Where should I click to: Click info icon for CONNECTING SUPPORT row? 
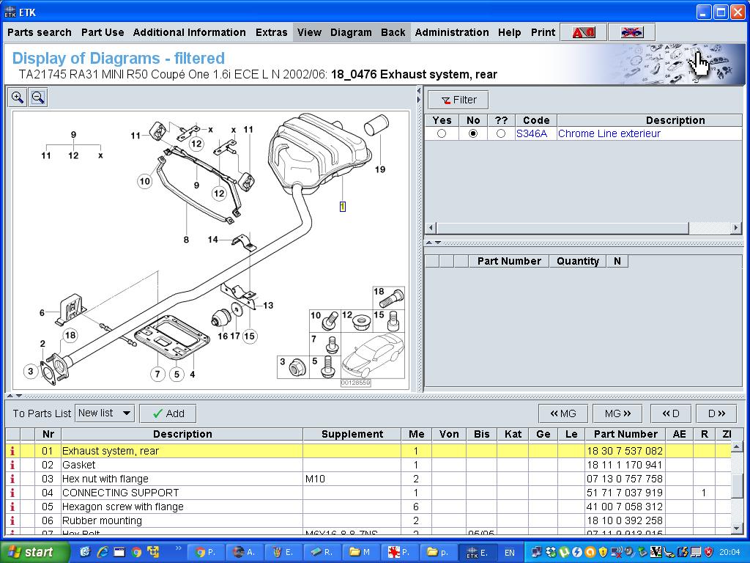click(x=12, y=493)
